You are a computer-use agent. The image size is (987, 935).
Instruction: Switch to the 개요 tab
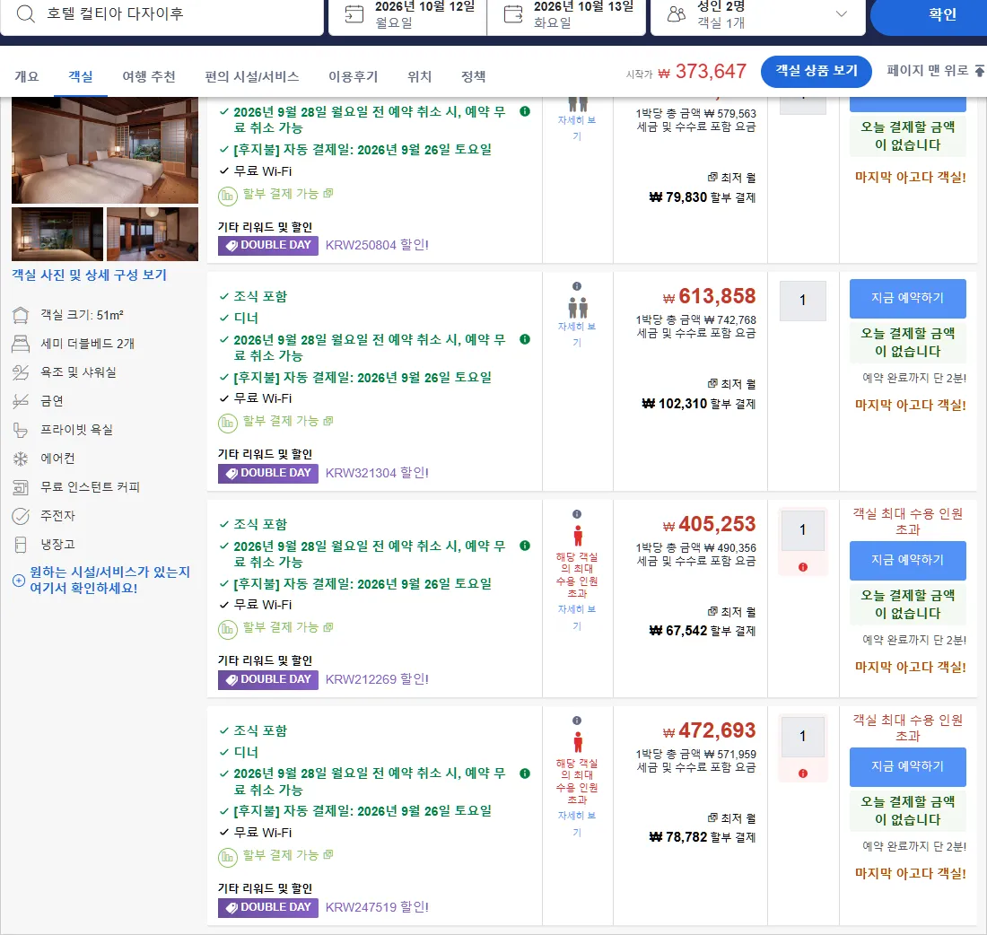click(x=26, y=76)
